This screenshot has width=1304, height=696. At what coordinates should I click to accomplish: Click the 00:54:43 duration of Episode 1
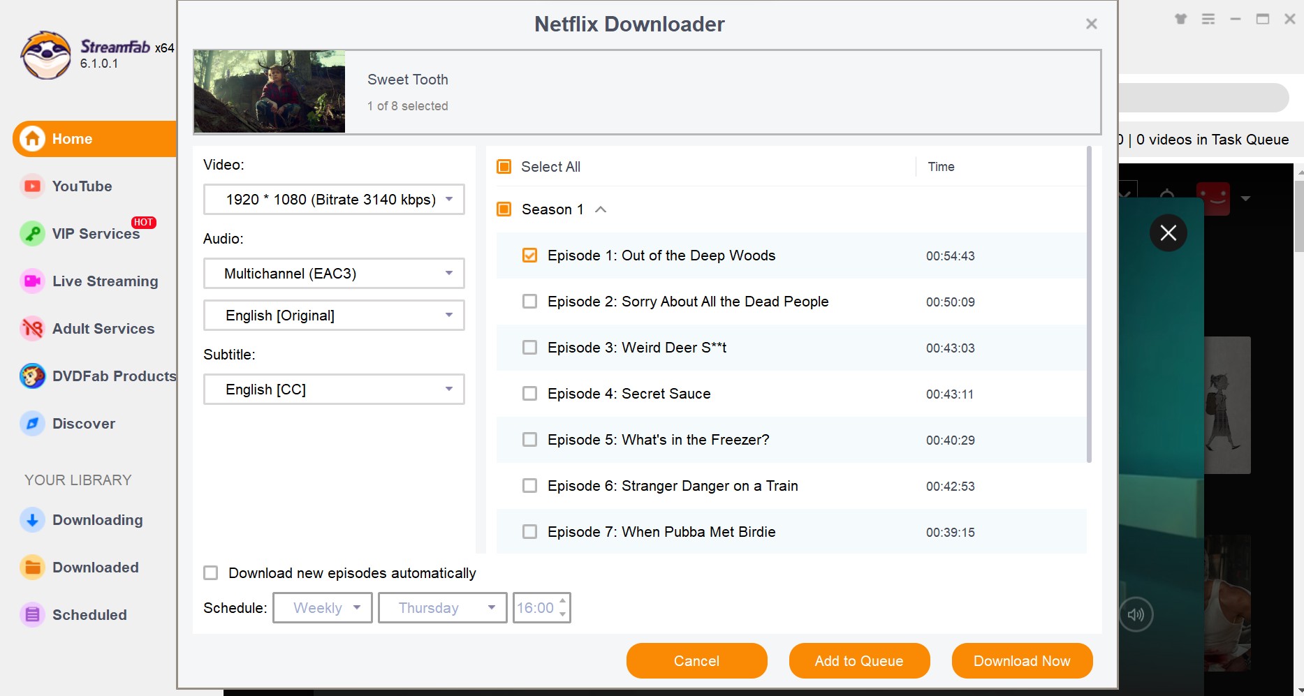click(950, 256)
